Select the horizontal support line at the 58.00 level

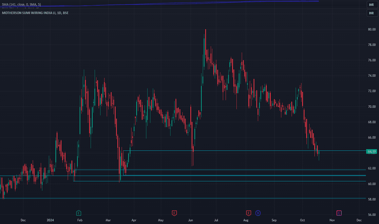point(184,198)
